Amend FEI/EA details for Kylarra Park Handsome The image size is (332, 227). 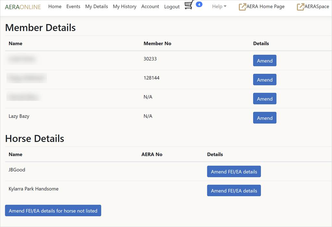(234, 191)
